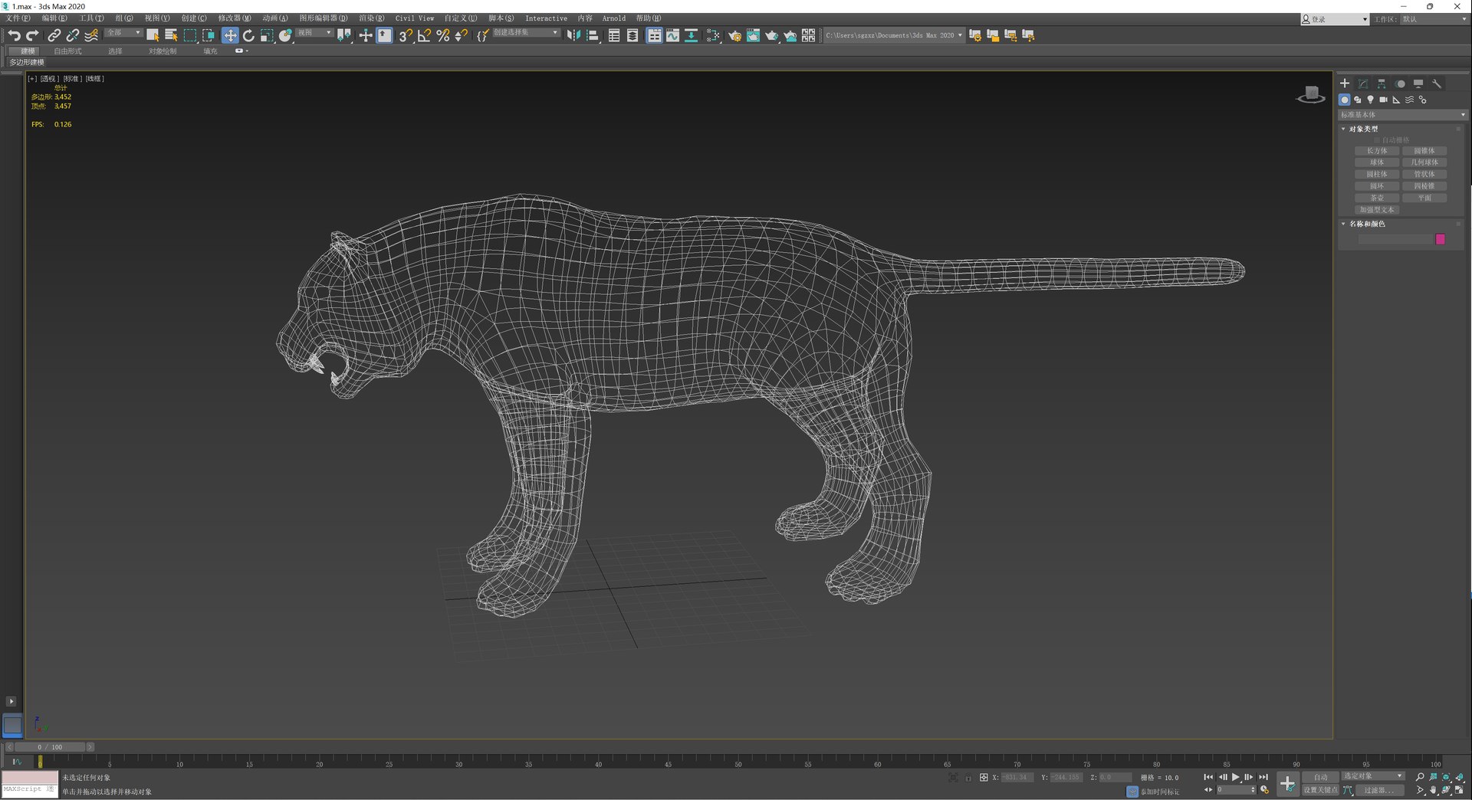Open the Arnold menu
The width and height of the screenshot is (1472, 800).
coord(613,18)
